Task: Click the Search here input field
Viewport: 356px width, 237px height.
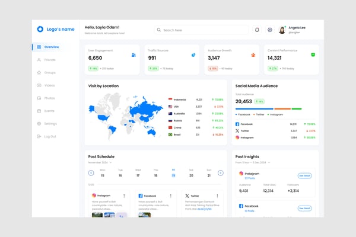Action: point(202,30)
